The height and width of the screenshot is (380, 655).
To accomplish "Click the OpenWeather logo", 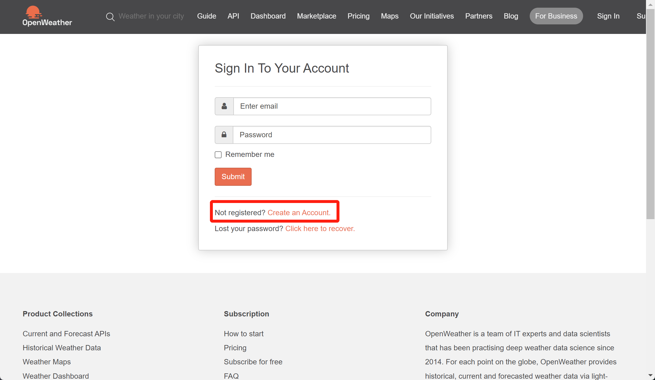I will [47, 16].
